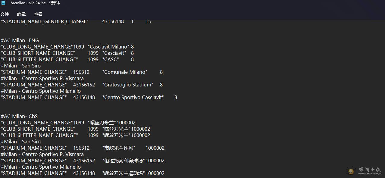Open the 查看 menu
The image size is (385, 178).
tap(38, 14)
